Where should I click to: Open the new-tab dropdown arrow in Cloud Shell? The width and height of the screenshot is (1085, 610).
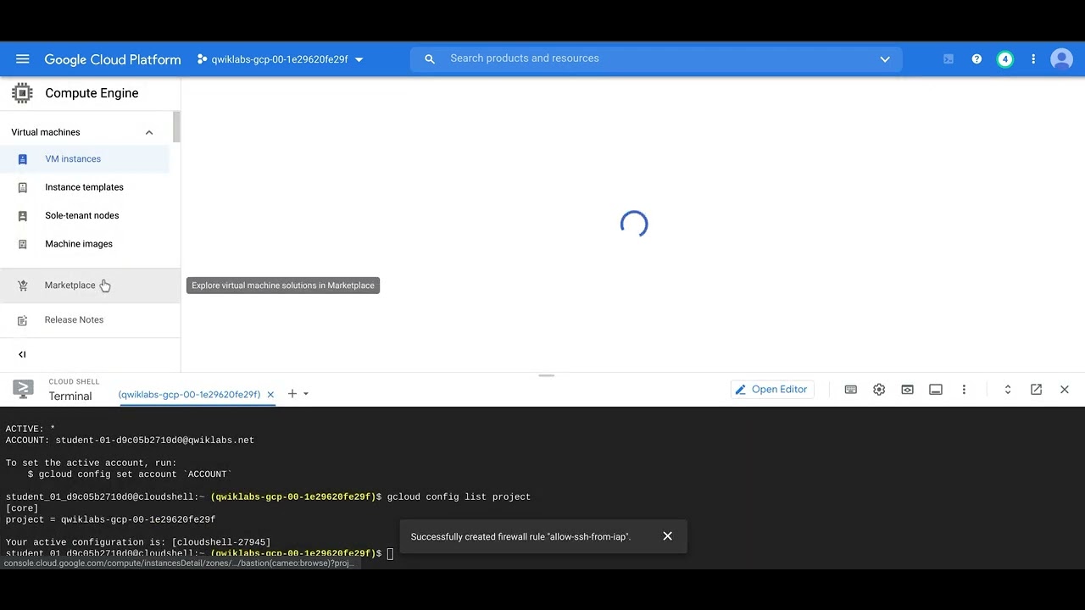click(x=306, y=394)
